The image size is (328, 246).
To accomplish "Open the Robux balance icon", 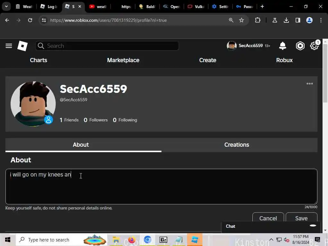I will pos(300,46).
